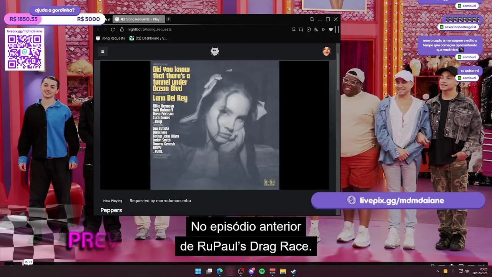492x277 pixels.
Task: Open the Song Requests bookmark
Action: 110,38
